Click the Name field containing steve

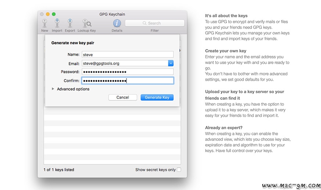128,55
